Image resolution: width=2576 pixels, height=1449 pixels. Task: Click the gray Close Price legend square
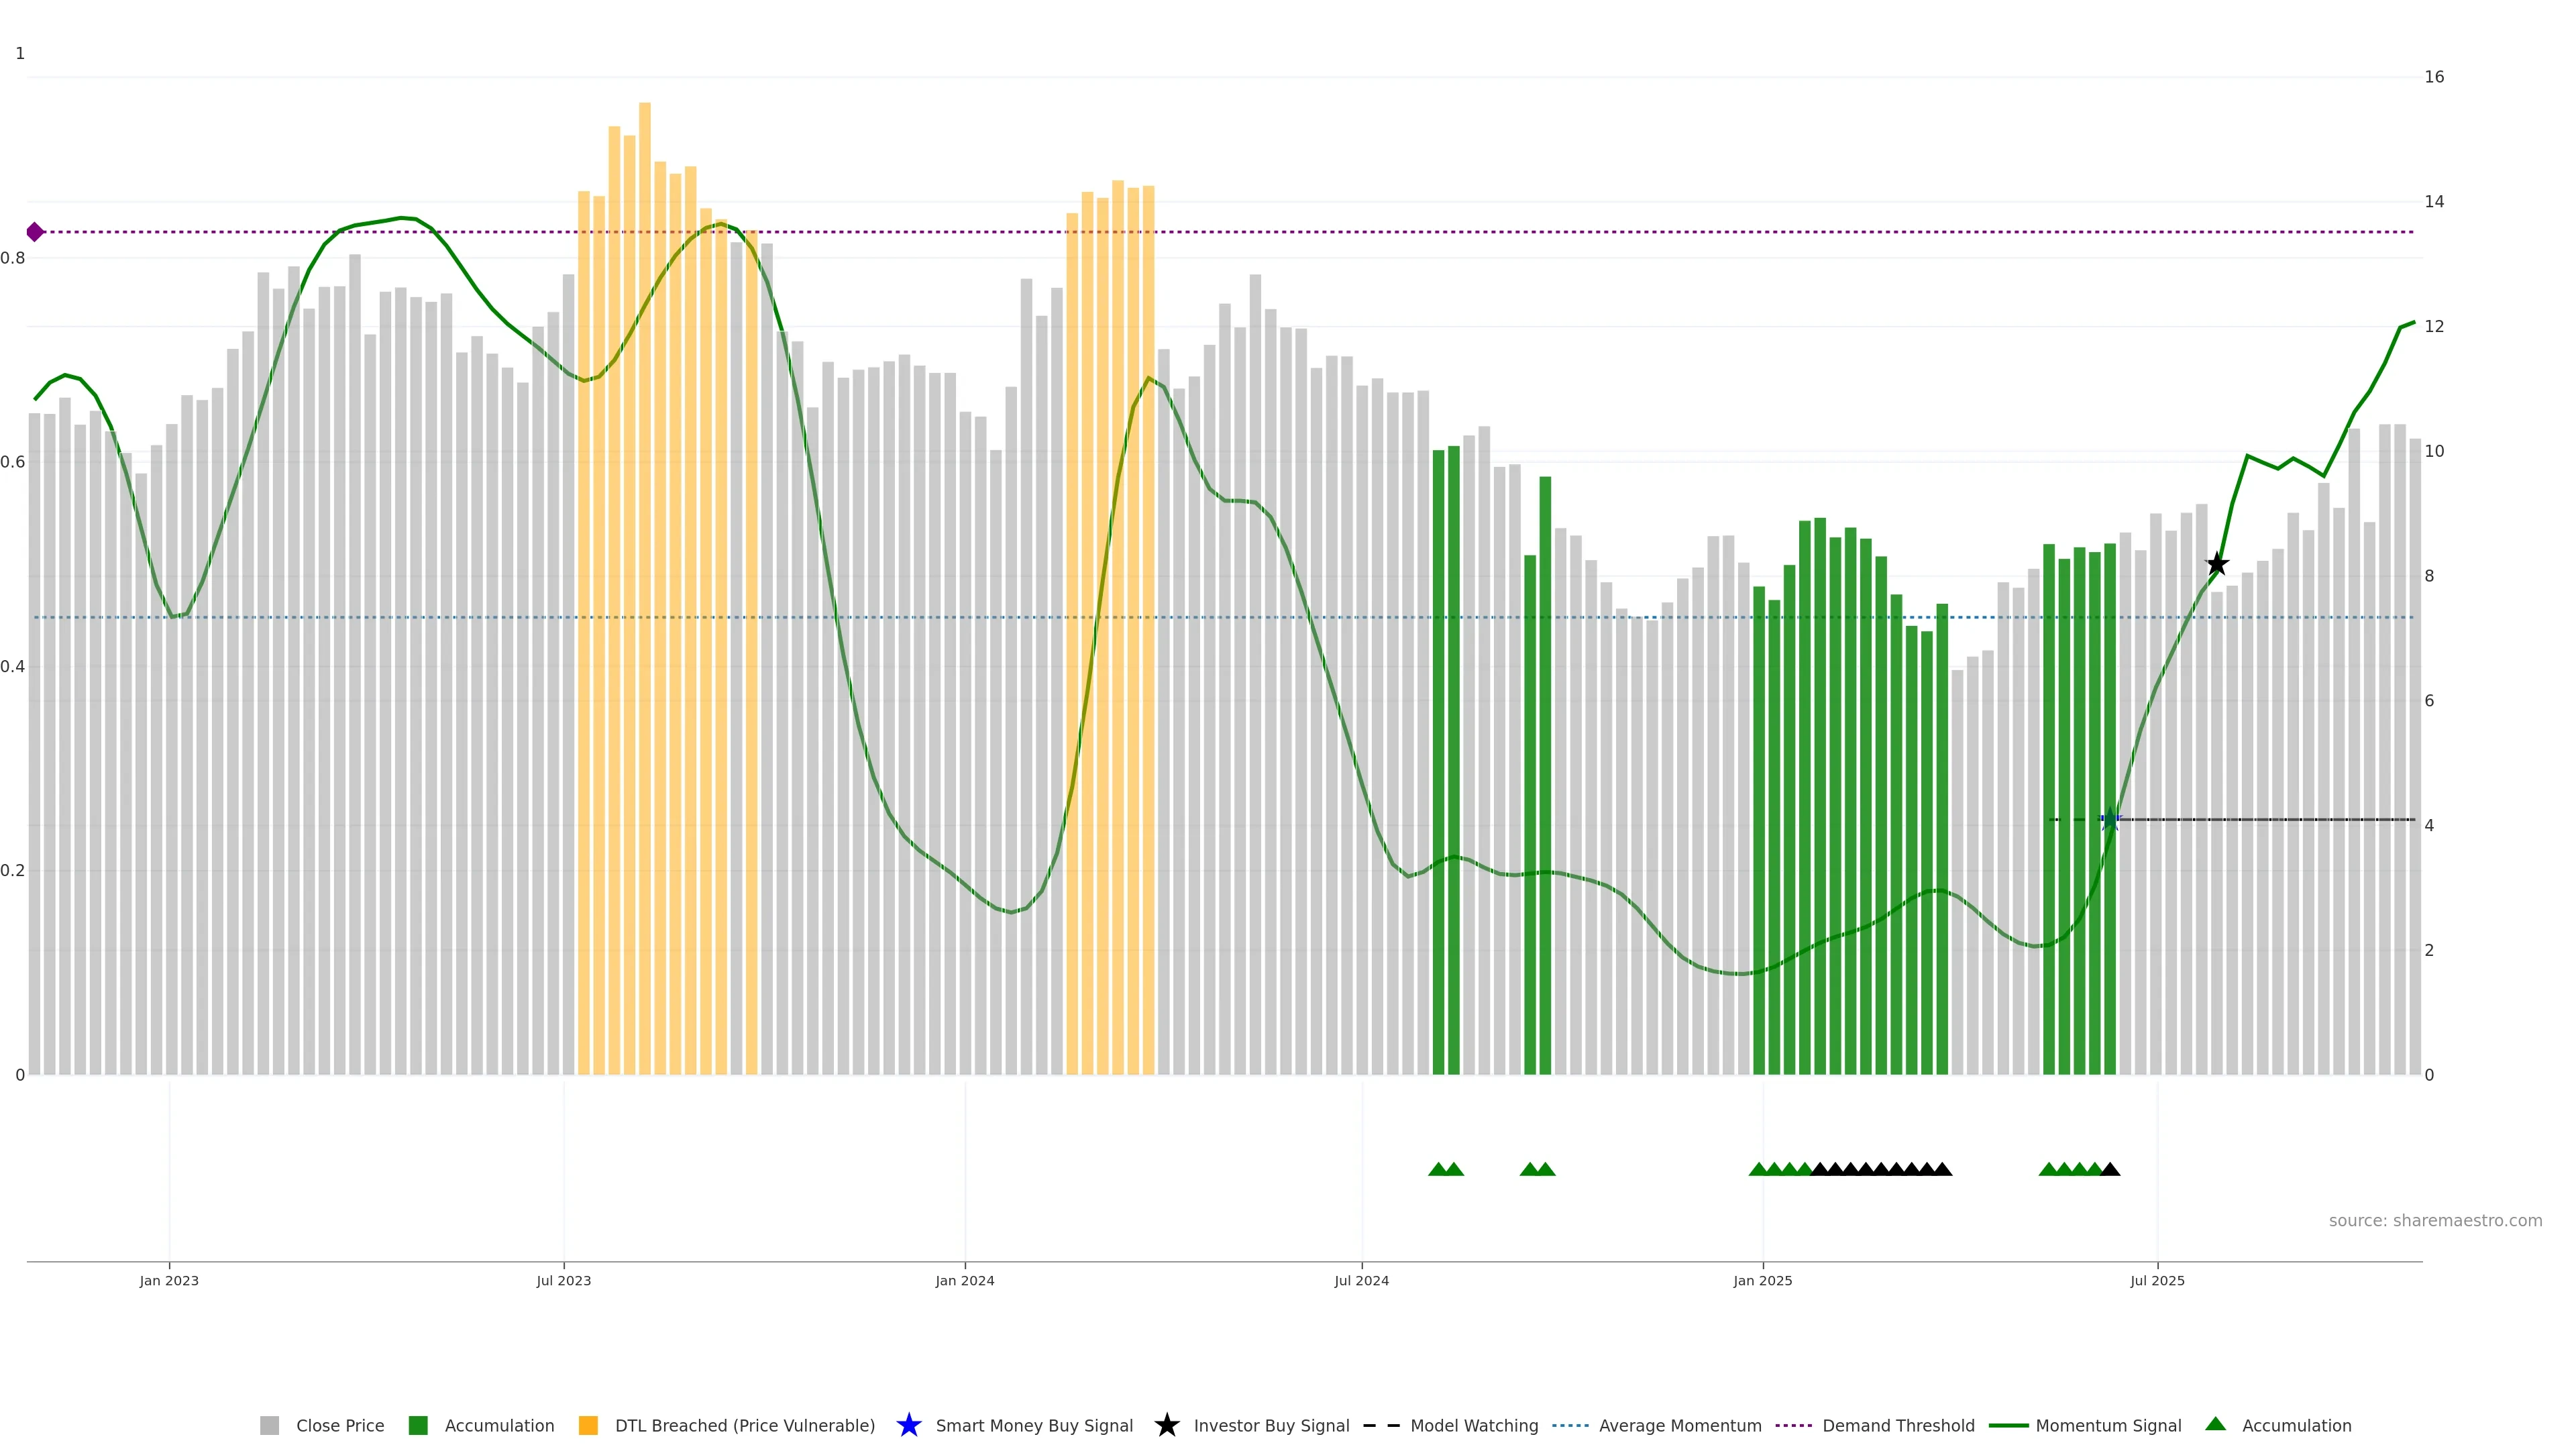point(269,1425)
